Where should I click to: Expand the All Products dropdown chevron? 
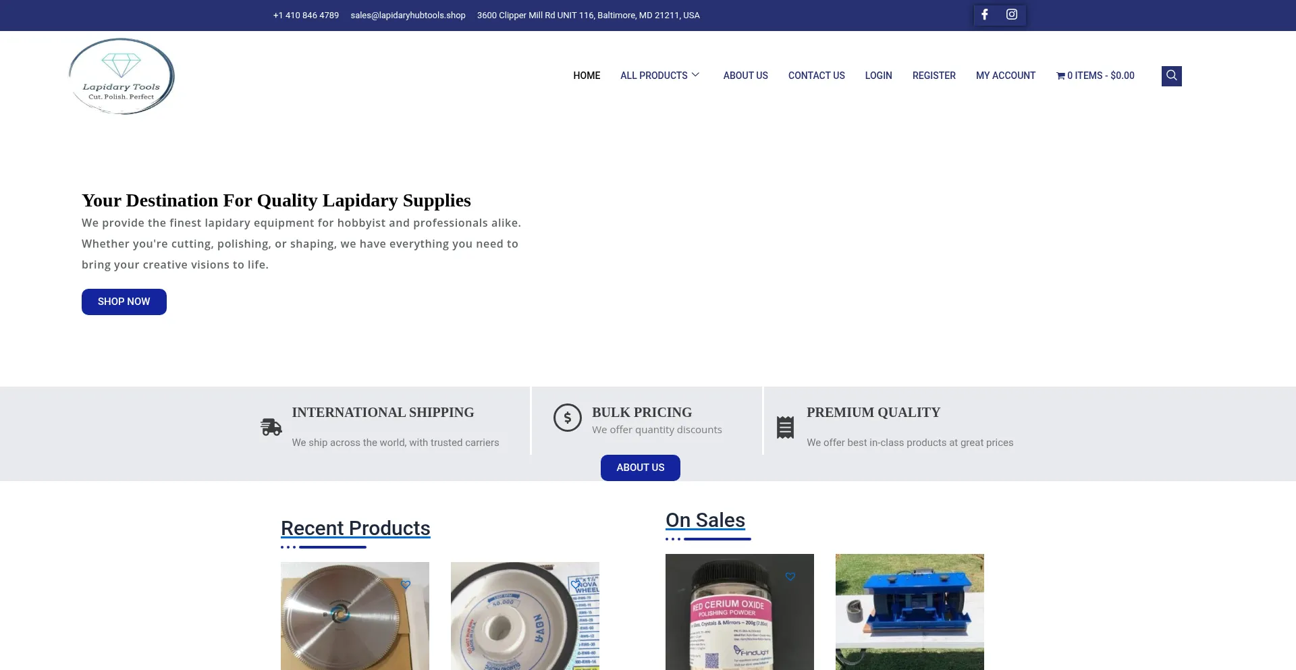695,75
